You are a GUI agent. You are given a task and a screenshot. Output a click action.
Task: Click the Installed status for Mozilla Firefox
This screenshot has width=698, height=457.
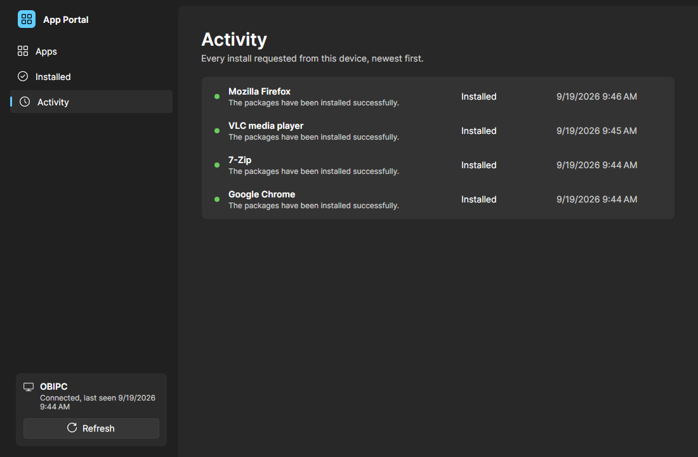(478, 96)
